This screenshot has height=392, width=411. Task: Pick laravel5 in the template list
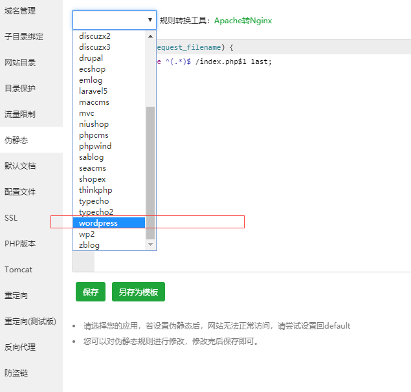tap(93, 91)
